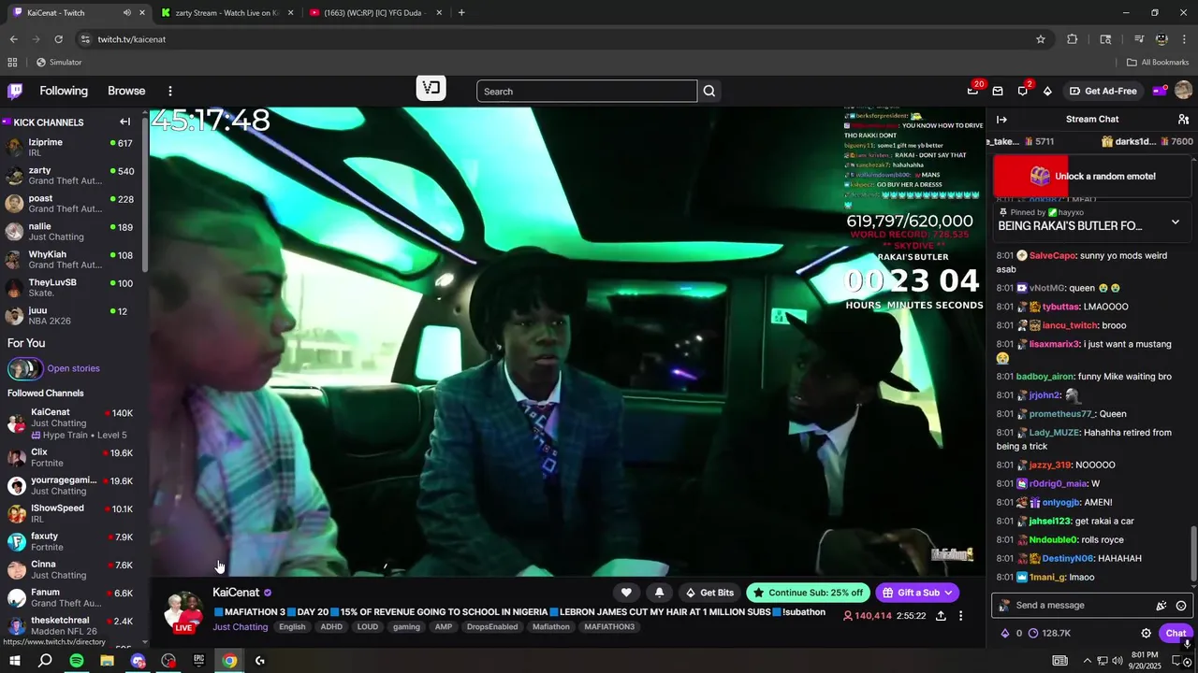1198x673 pixels.
Task: Open the Simulator bookmark
Action: click(x=59, y=62)
